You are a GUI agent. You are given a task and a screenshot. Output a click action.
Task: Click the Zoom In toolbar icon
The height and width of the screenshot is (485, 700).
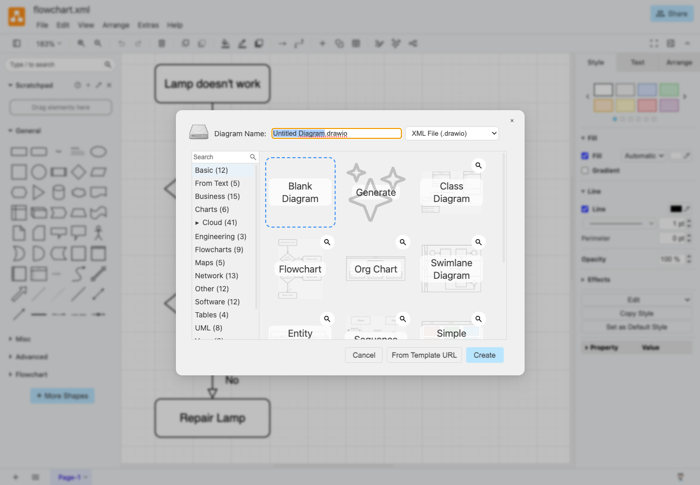coord(81,43)
